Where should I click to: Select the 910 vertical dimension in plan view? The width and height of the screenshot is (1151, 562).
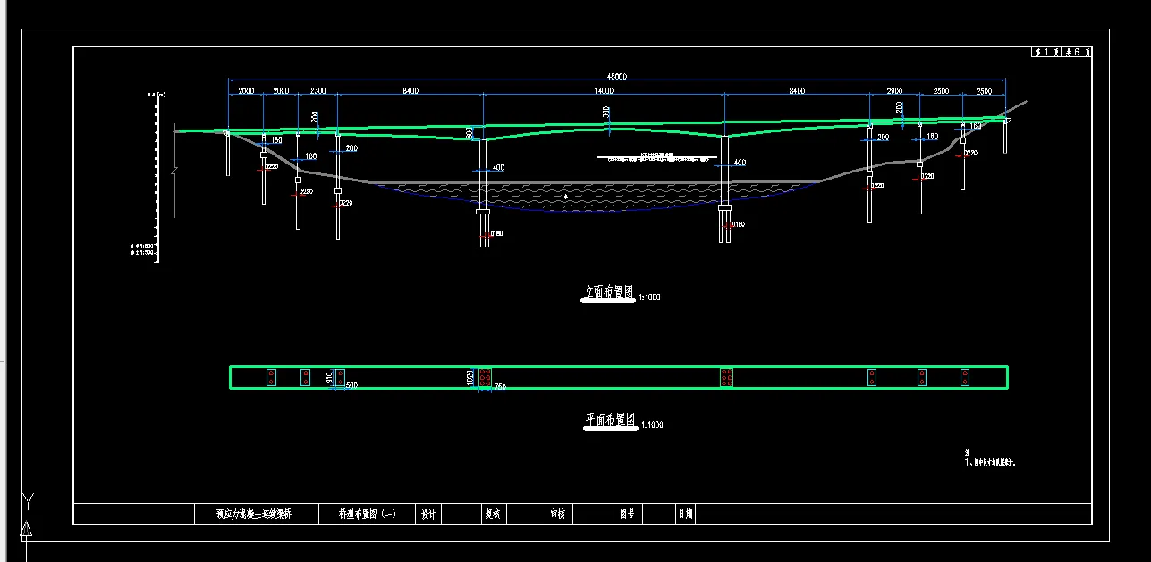coord(330,376)
